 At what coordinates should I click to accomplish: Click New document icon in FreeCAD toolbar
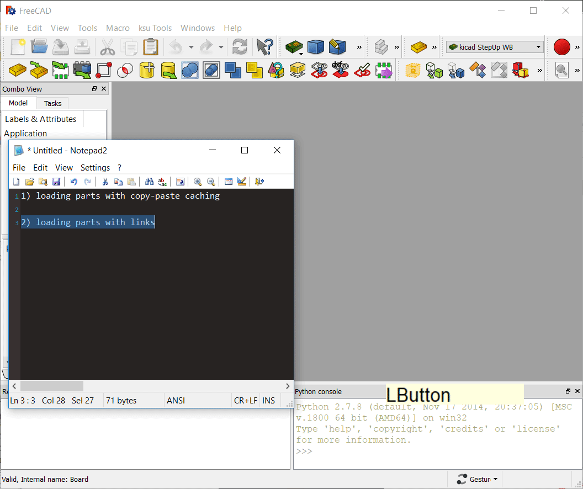[x=18, y=47]
